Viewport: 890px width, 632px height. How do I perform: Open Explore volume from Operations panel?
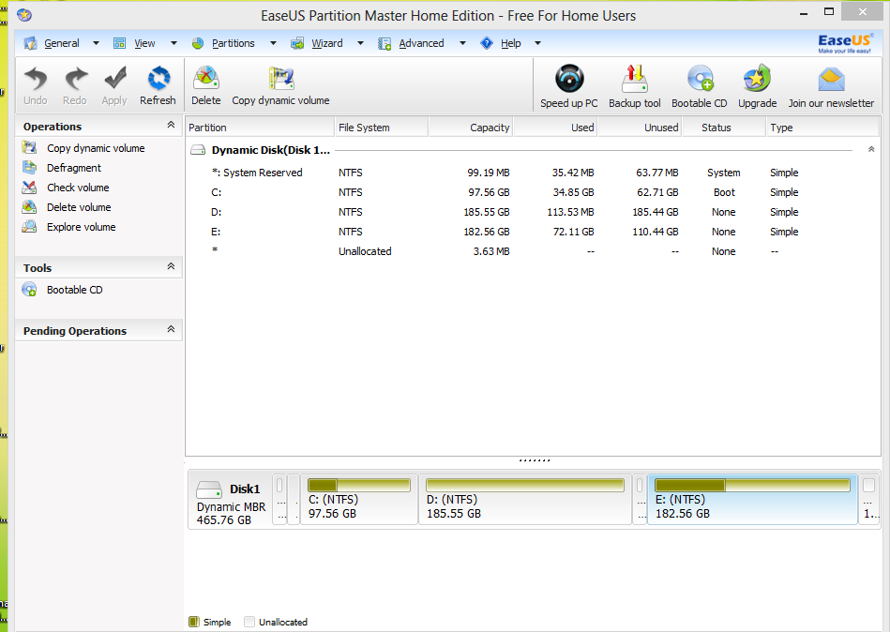pos(82,227)
